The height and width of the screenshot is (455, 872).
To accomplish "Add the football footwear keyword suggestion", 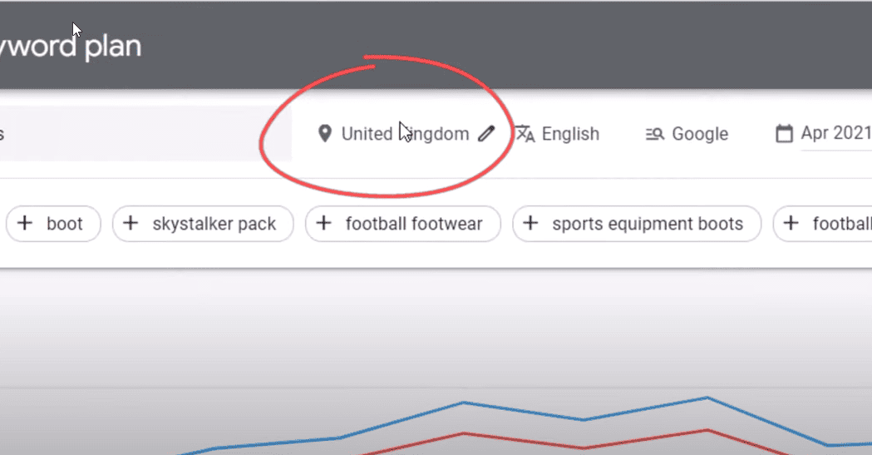I will pos(403,224).
